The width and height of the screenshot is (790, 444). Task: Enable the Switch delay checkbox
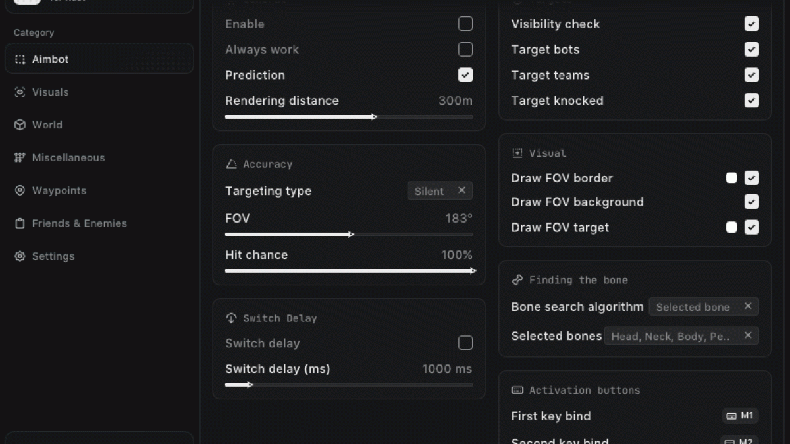[465, 343]
